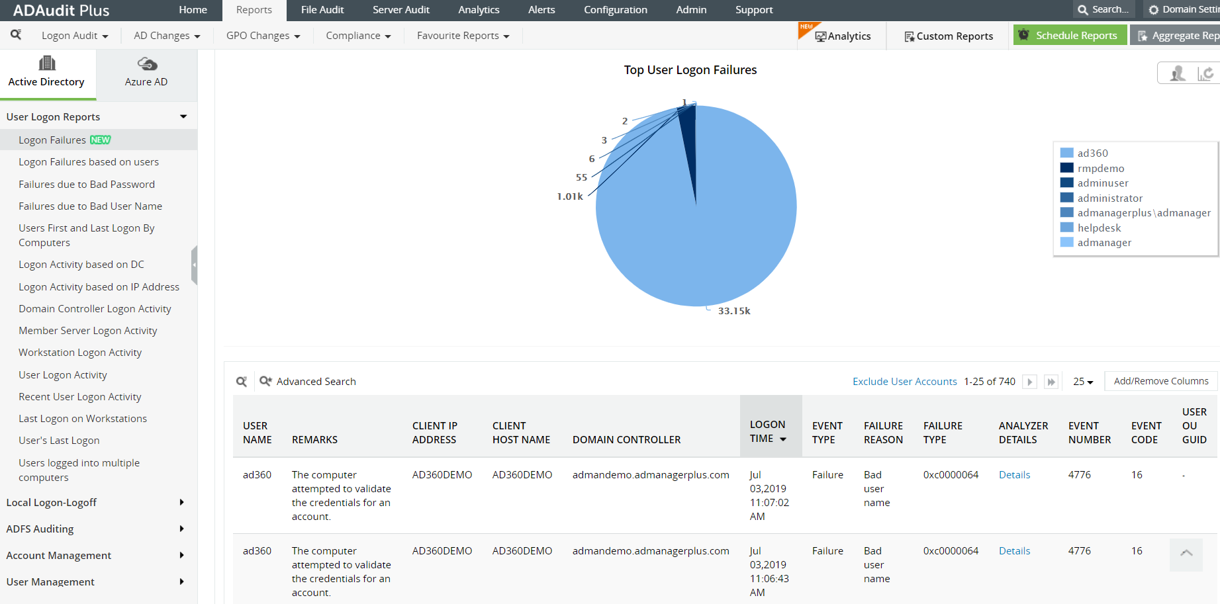
Task: Open the page size dropdown showing 25
Action: (x=1082, y=382)
